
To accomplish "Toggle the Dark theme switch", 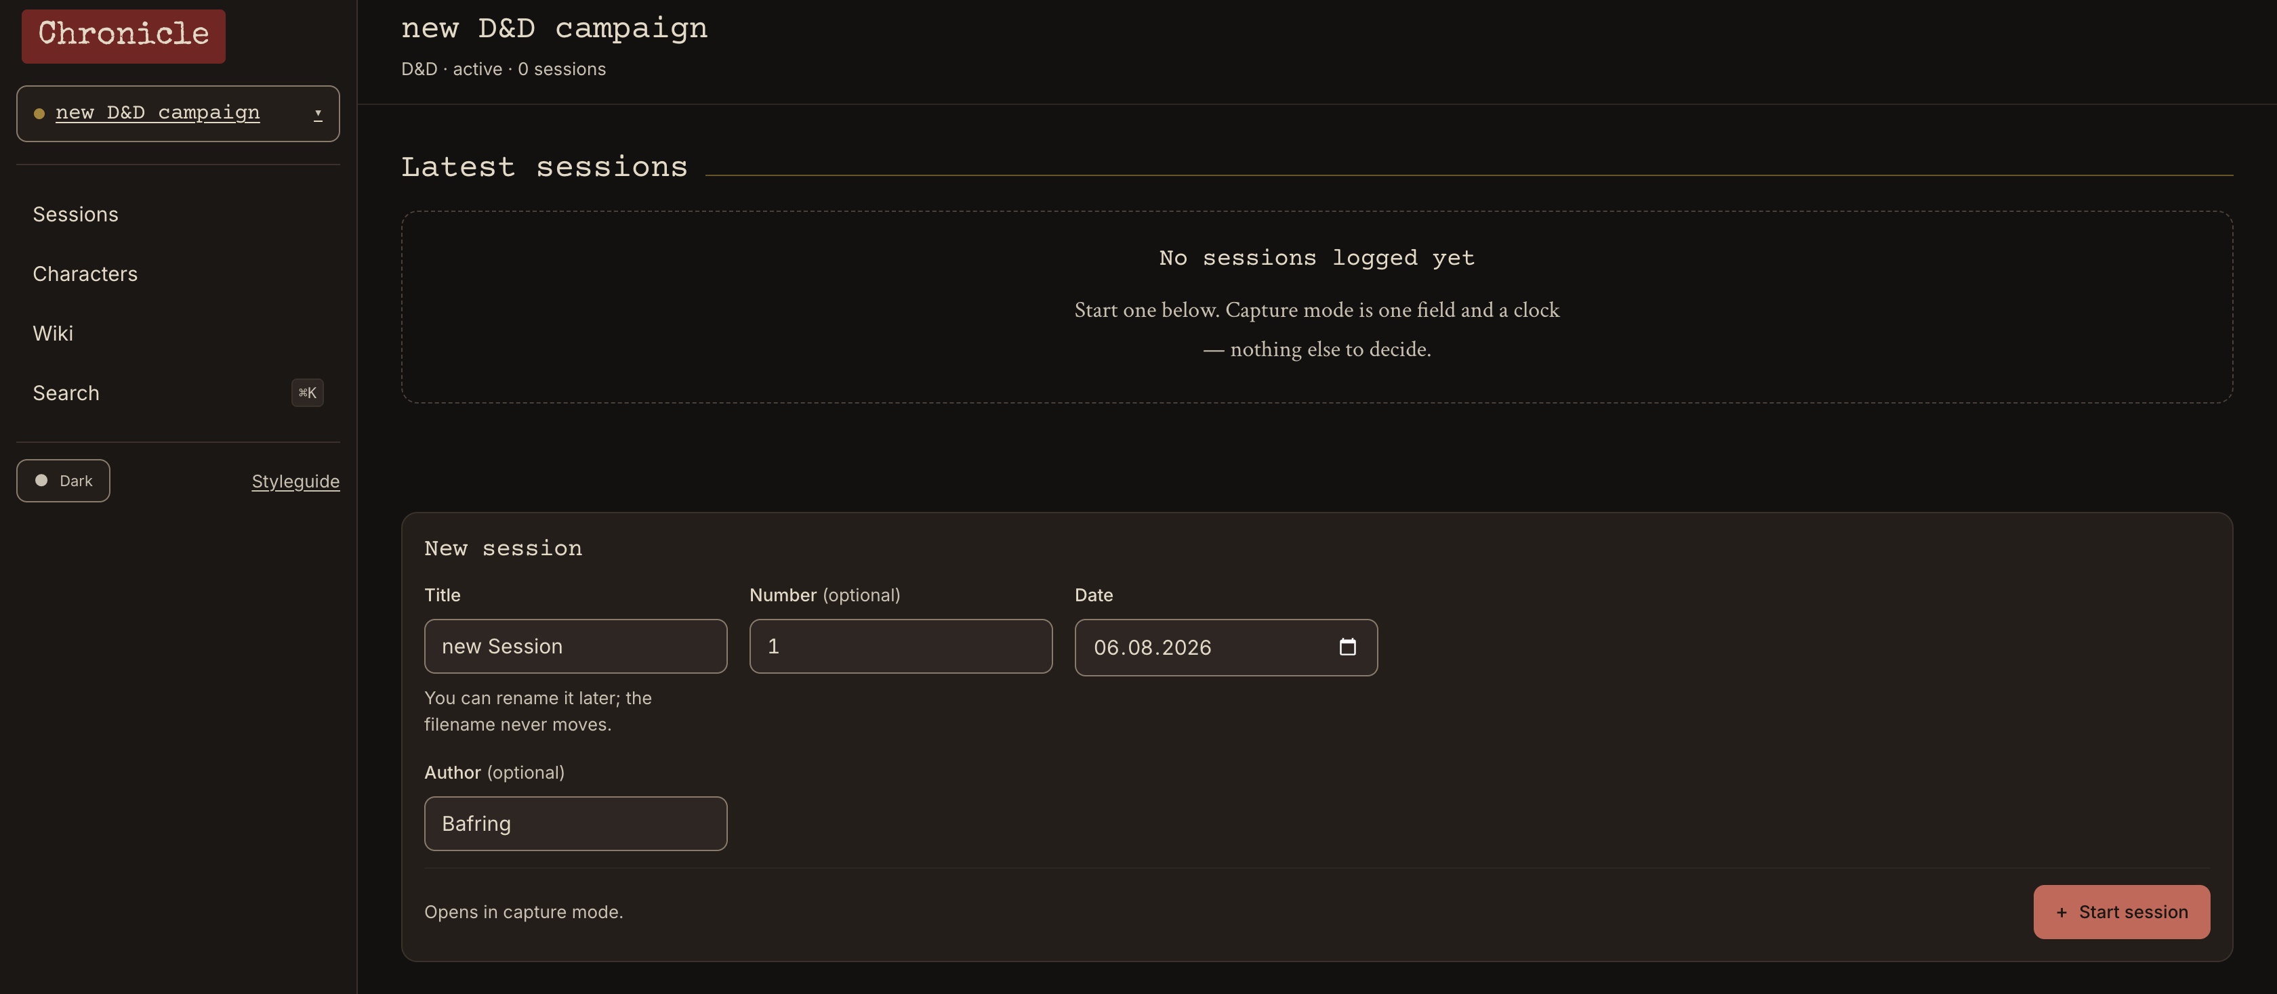I will (x=63, y=481).
